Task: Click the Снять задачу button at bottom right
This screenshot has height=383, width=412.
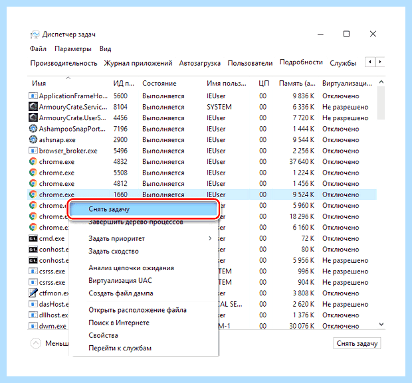Action: (357, 343)
